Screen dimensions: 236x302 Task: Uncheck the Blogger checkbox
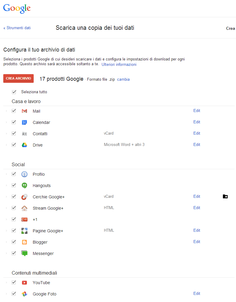point(14,242)
